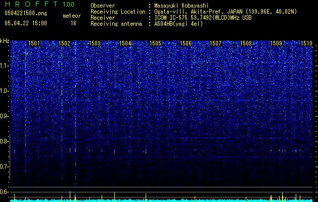The image size is (318, 202).
Task: Click the 1508 time marker
Action: point(246,43)
